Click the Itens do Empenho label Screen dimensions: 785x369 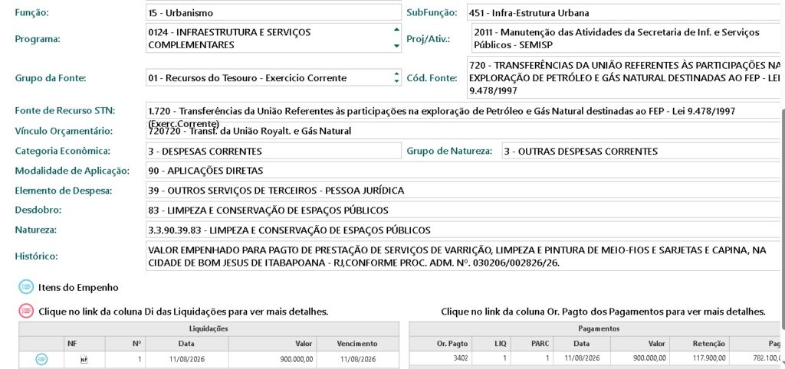[78, 288]
